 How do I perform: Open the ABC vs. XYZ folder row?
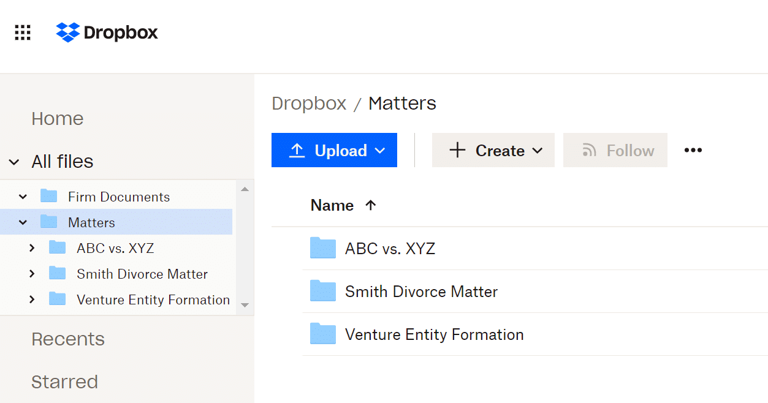click(x=535, y=248)
